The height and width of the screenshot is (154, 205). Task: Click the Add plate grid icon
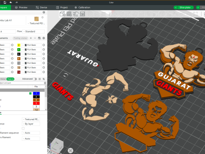69,14
